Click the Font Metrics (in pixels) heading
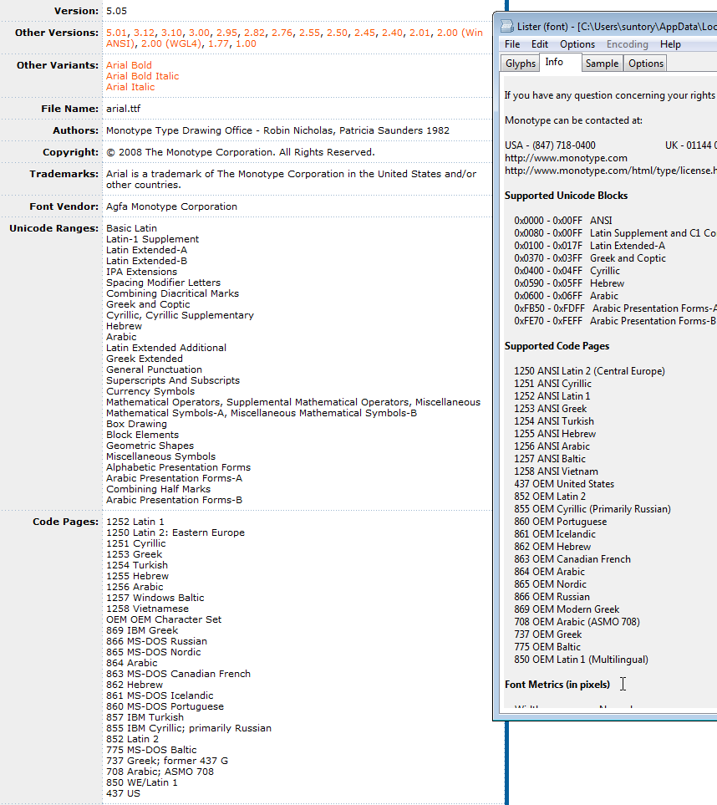The image size is (717, 805). coord(557,685)
